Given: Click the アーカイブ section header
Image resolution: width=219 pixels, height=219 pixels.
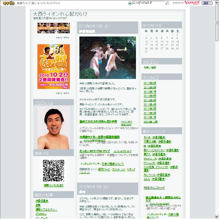Looking at the screenshot, I should 162,77.
